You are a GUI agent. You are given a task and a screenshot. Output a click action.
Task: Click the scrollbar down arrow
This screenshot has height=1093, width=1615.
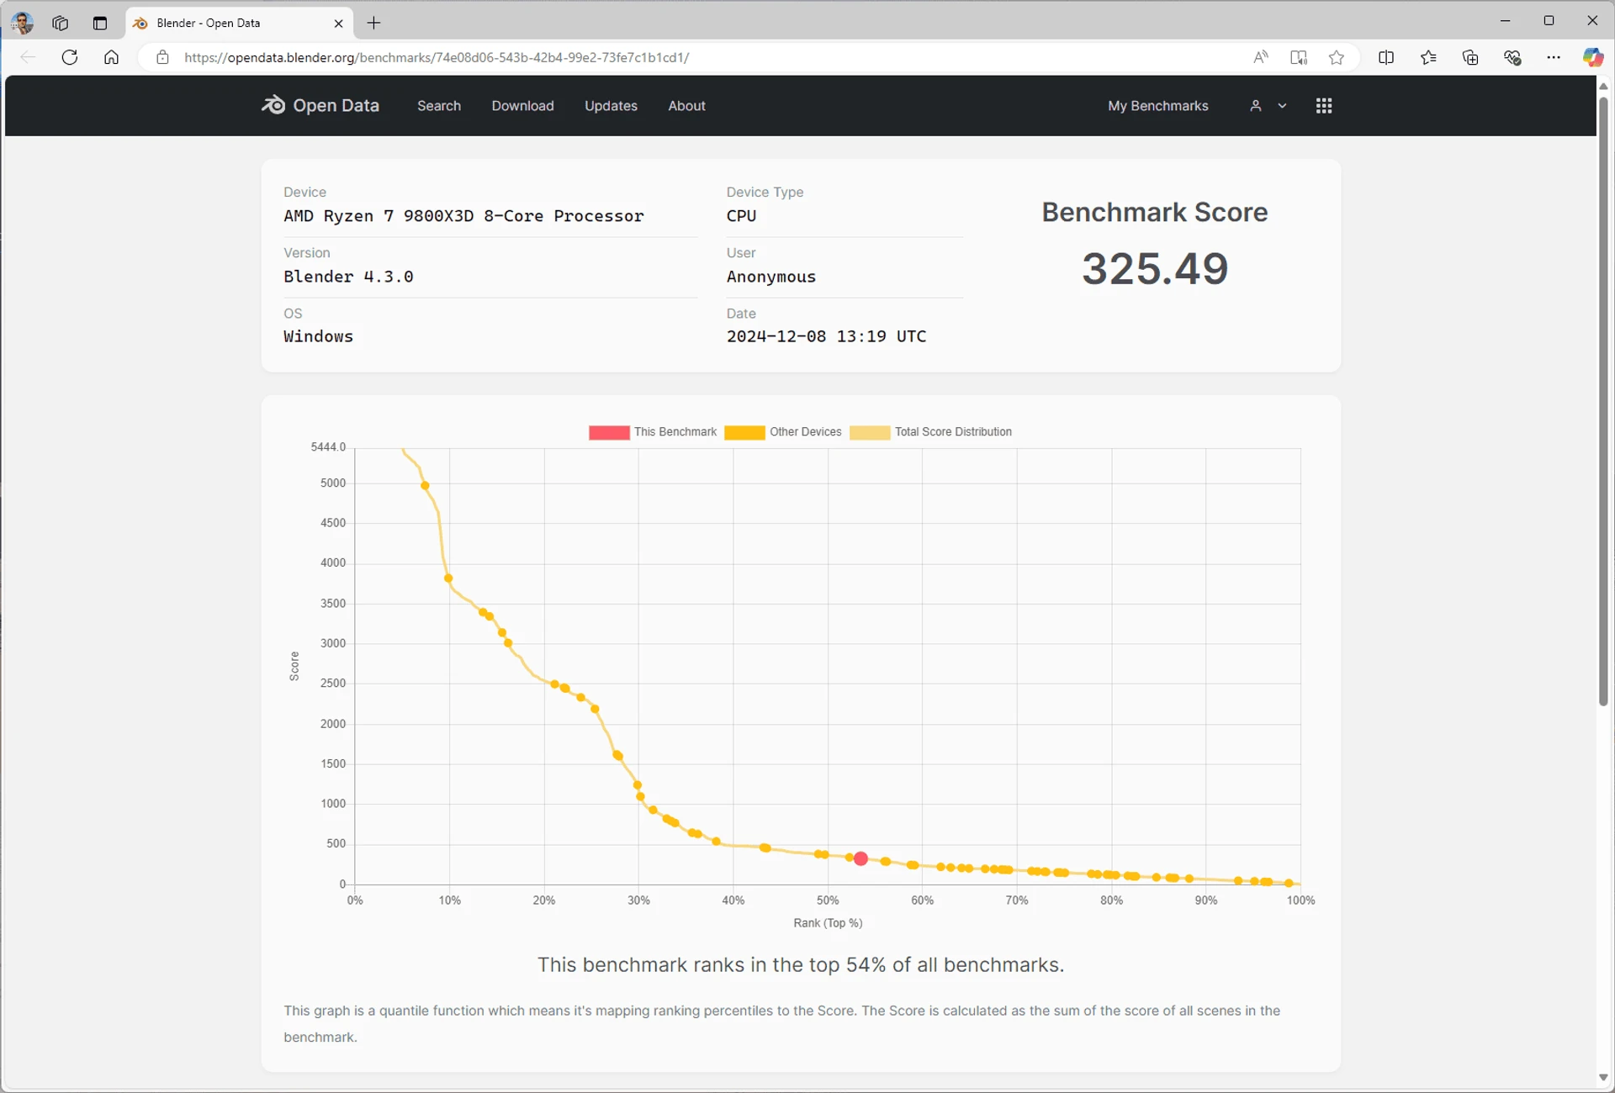click(x=1603, y=1077)
